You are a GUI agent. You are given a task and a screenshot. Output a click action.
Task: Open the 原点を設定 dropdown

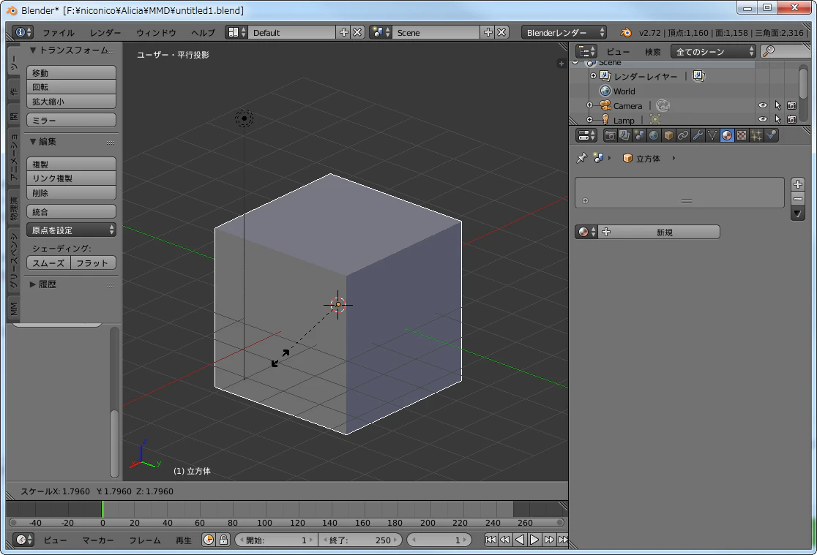tap(72, 230)
